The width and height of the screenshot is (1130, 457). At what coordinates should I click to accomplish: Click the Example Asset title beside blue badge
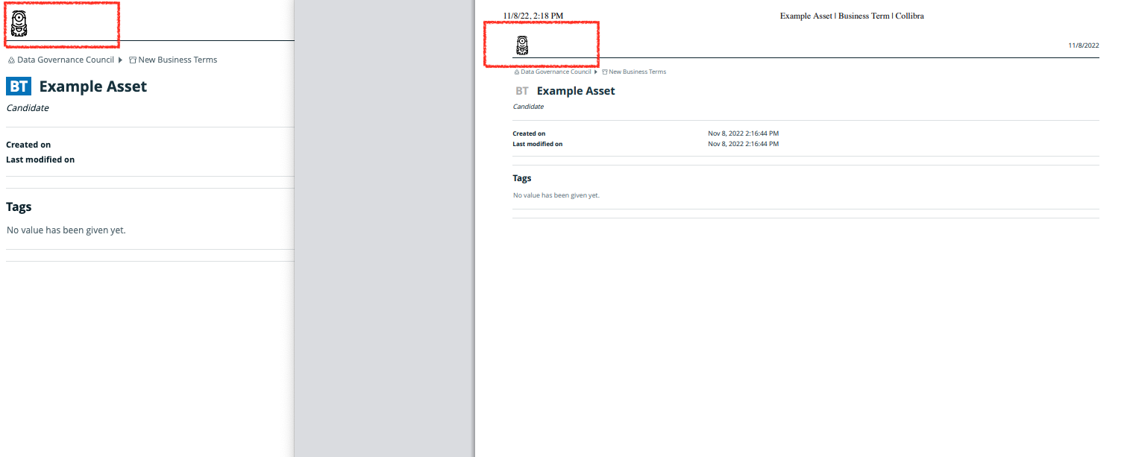coord(93,86)
